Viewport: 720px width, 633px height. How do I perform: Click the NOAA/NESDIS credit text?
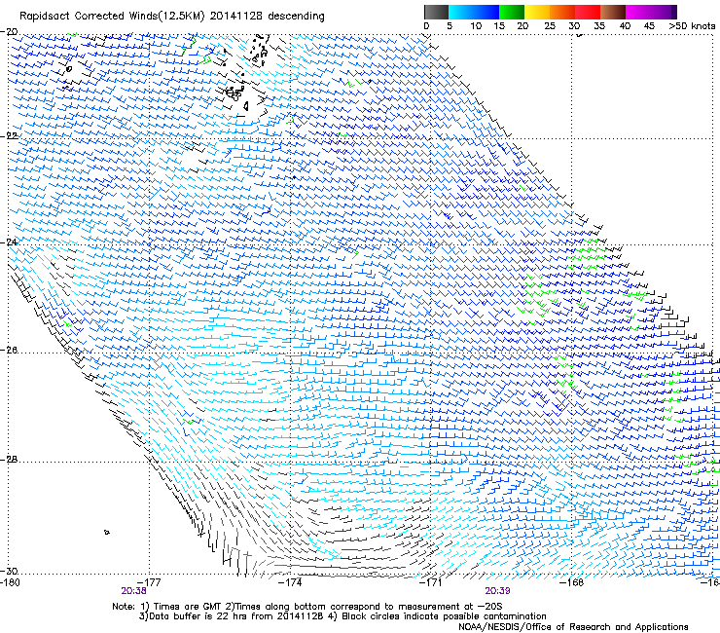(573, 627)
